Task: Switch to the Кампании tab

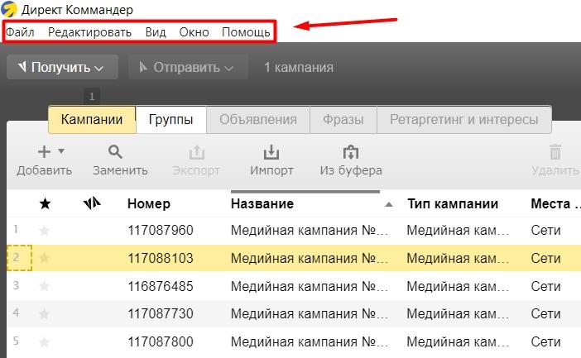Action: pos(92,120)
